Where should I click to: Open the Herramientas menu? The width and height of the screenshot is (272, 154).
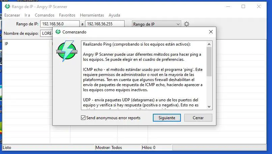tap(92, 15)
